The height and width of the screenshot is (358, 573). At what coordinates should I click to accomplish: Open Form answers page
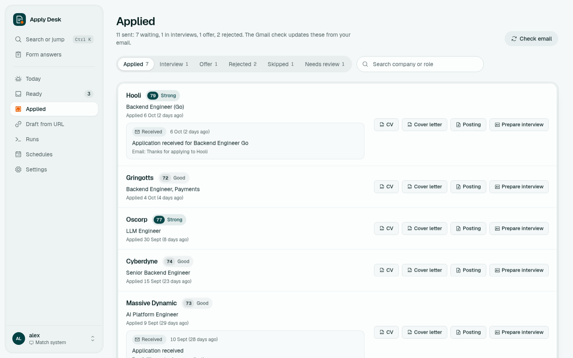pos(54,54)
